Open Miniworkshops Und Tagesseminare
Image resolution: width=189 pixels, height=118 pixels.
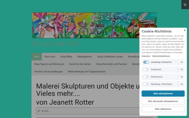click(87, 71)
